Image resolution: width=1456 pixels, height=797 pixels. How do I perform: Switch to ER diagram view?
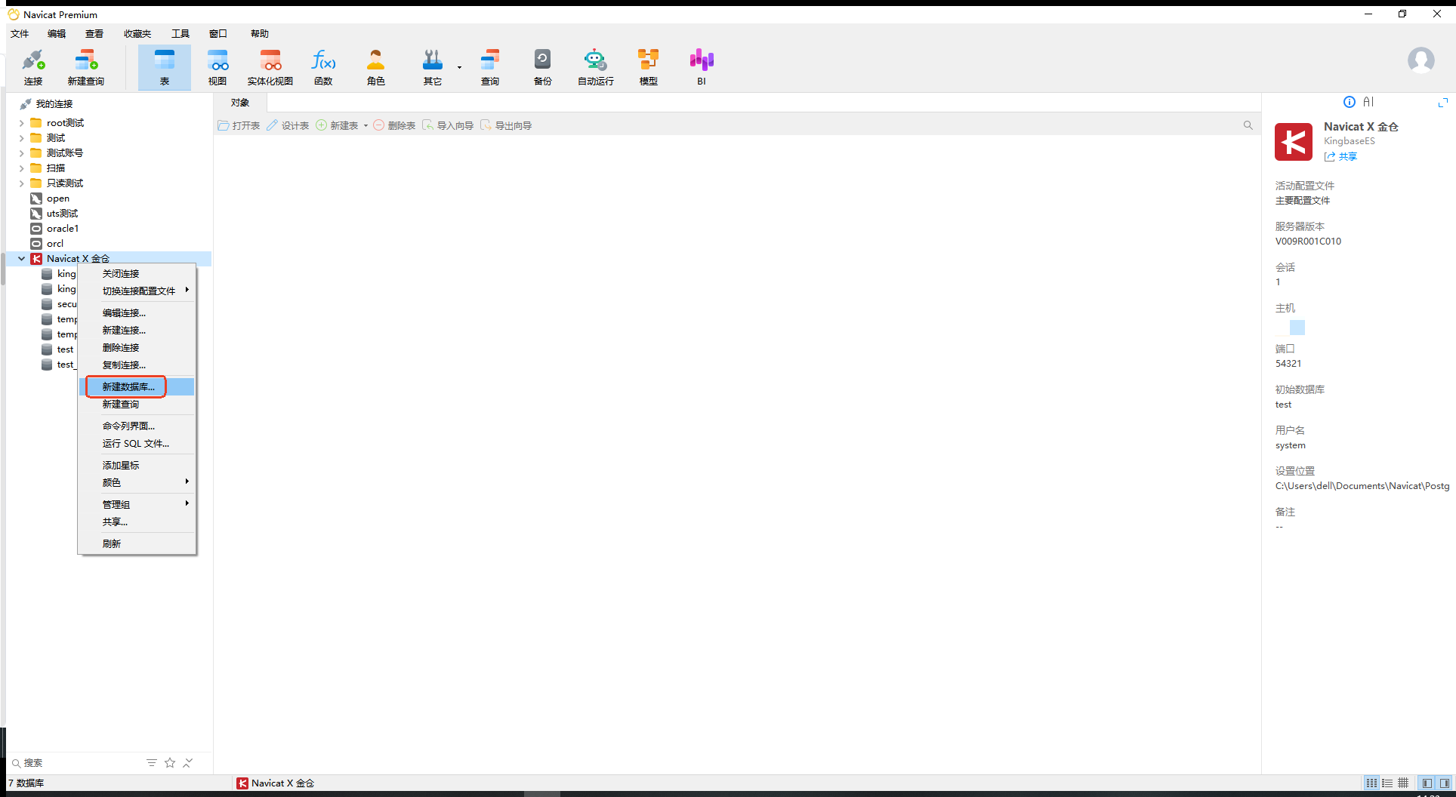[x=1403, y=783]
